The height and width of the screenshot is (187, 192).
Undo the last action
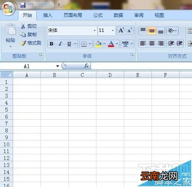pos(31,5)
